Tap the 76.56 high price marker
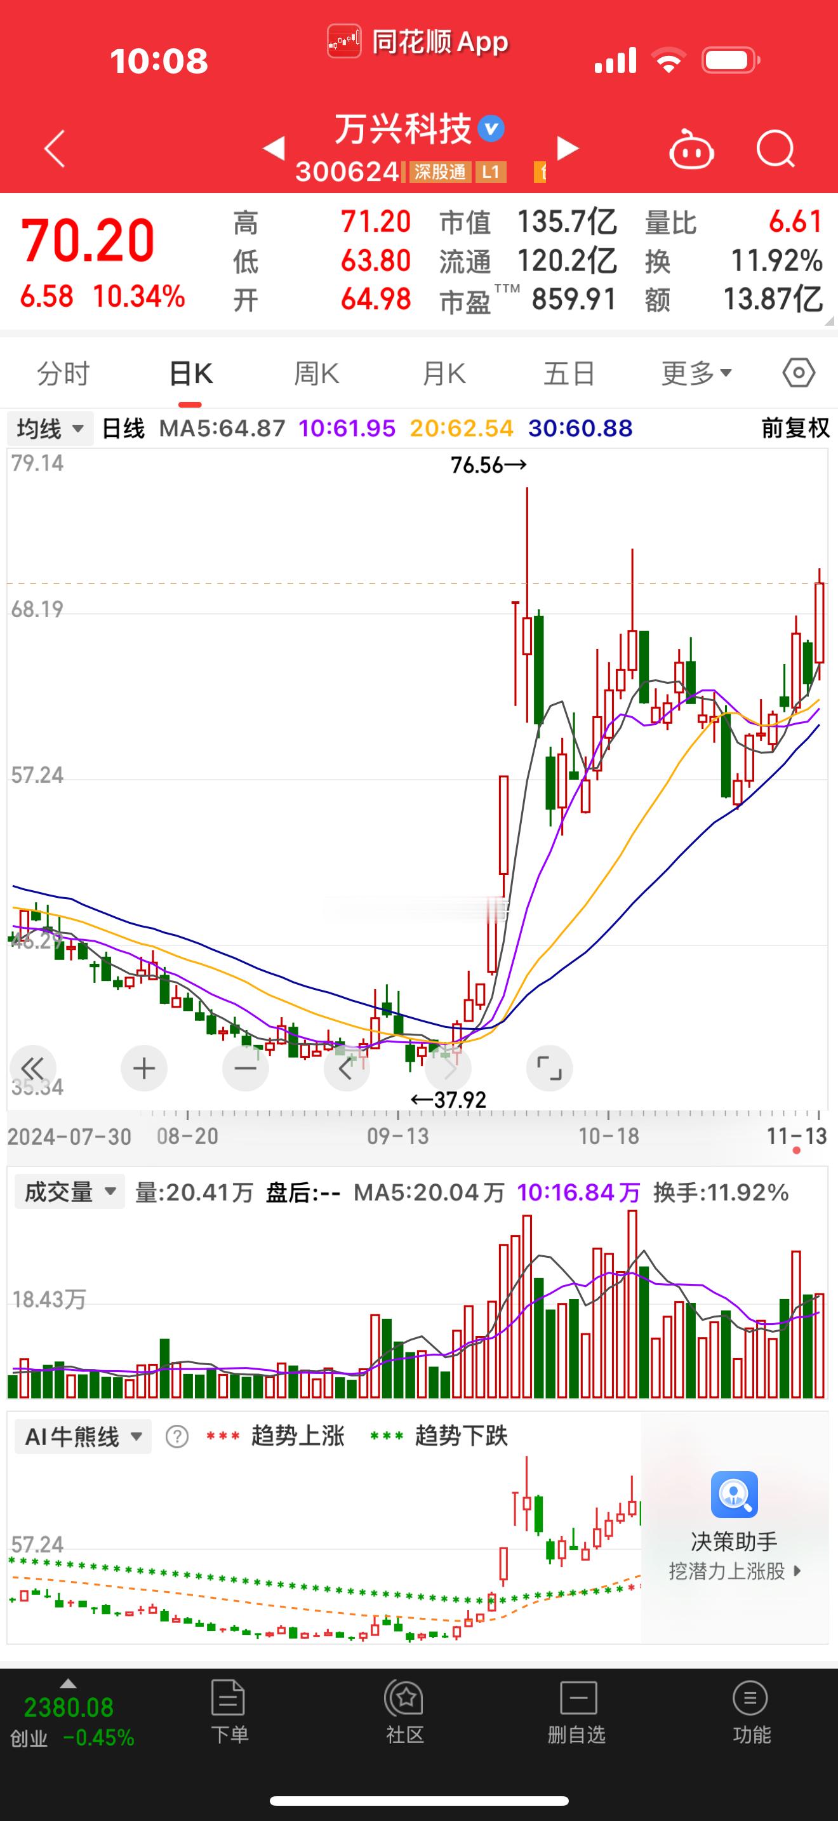Image resolution: width=838 pixels, height=1821 pixels. pyautogui.click(x=488, y=464)
